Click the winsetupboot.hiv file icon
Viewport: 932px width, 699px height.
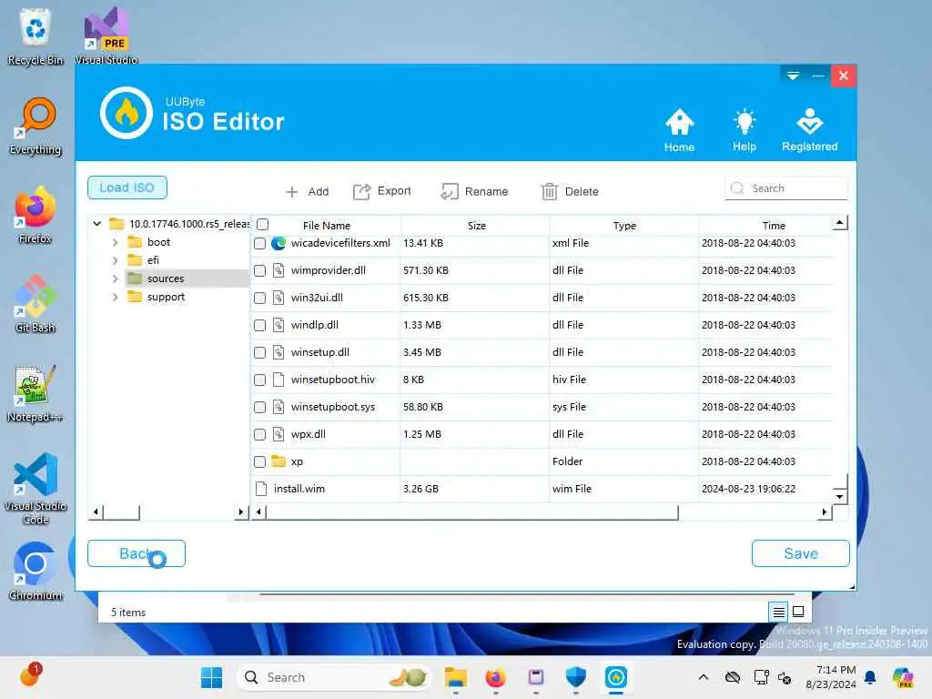pyautogui.click(x=279, y=380)
